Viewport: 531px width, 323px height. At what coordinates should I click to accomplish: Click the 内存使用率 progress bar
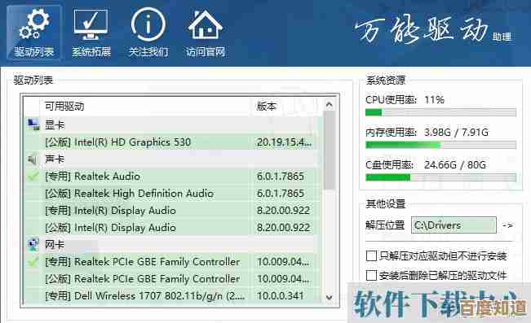click(440, 145)
